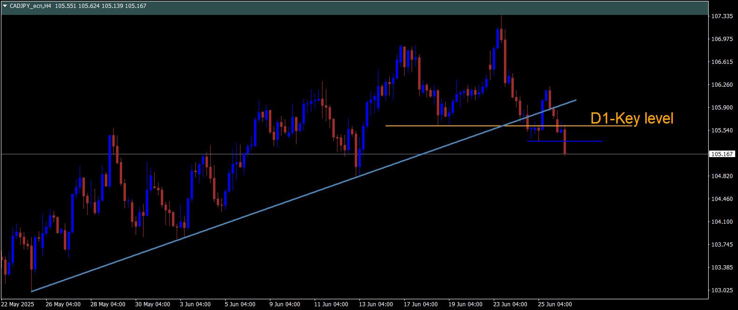Image resolution: width=738 pixels, height=310 pixels.
Task: Click the '9 Jun 04:00' time axis label
Action: [x=285, y=304]
